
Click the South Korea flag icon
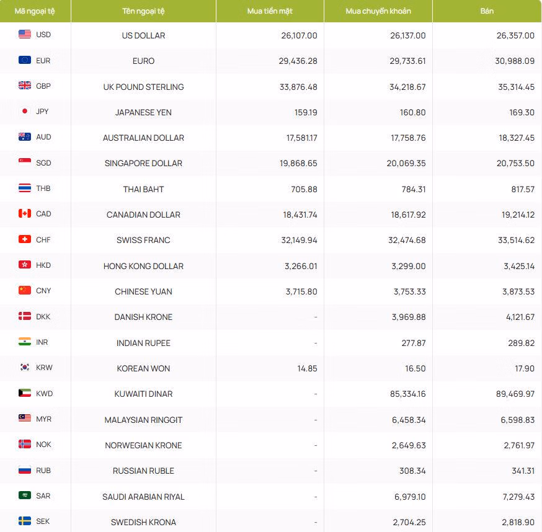click(x=25, y=368)
